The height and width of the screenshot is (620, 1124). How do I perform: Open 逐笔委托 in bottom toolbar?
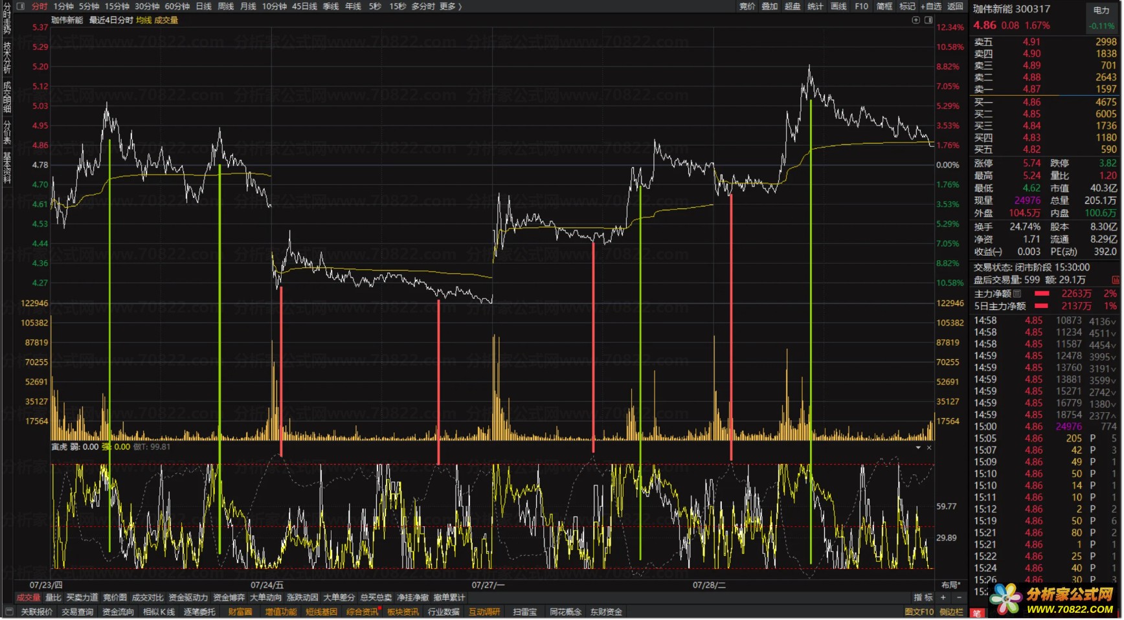point(199,612)
